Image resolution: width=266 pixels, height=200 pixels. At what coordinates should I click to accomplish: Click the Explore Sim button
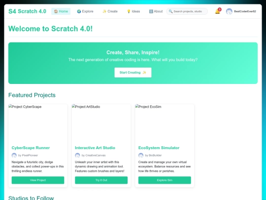[165, 180]
